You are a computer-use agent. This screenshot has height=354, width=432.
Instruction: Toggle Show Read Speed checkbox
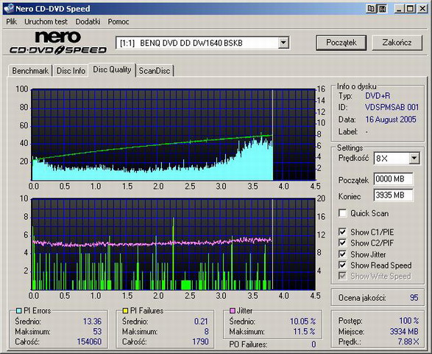pyautogui.click(x=342, y=265)
